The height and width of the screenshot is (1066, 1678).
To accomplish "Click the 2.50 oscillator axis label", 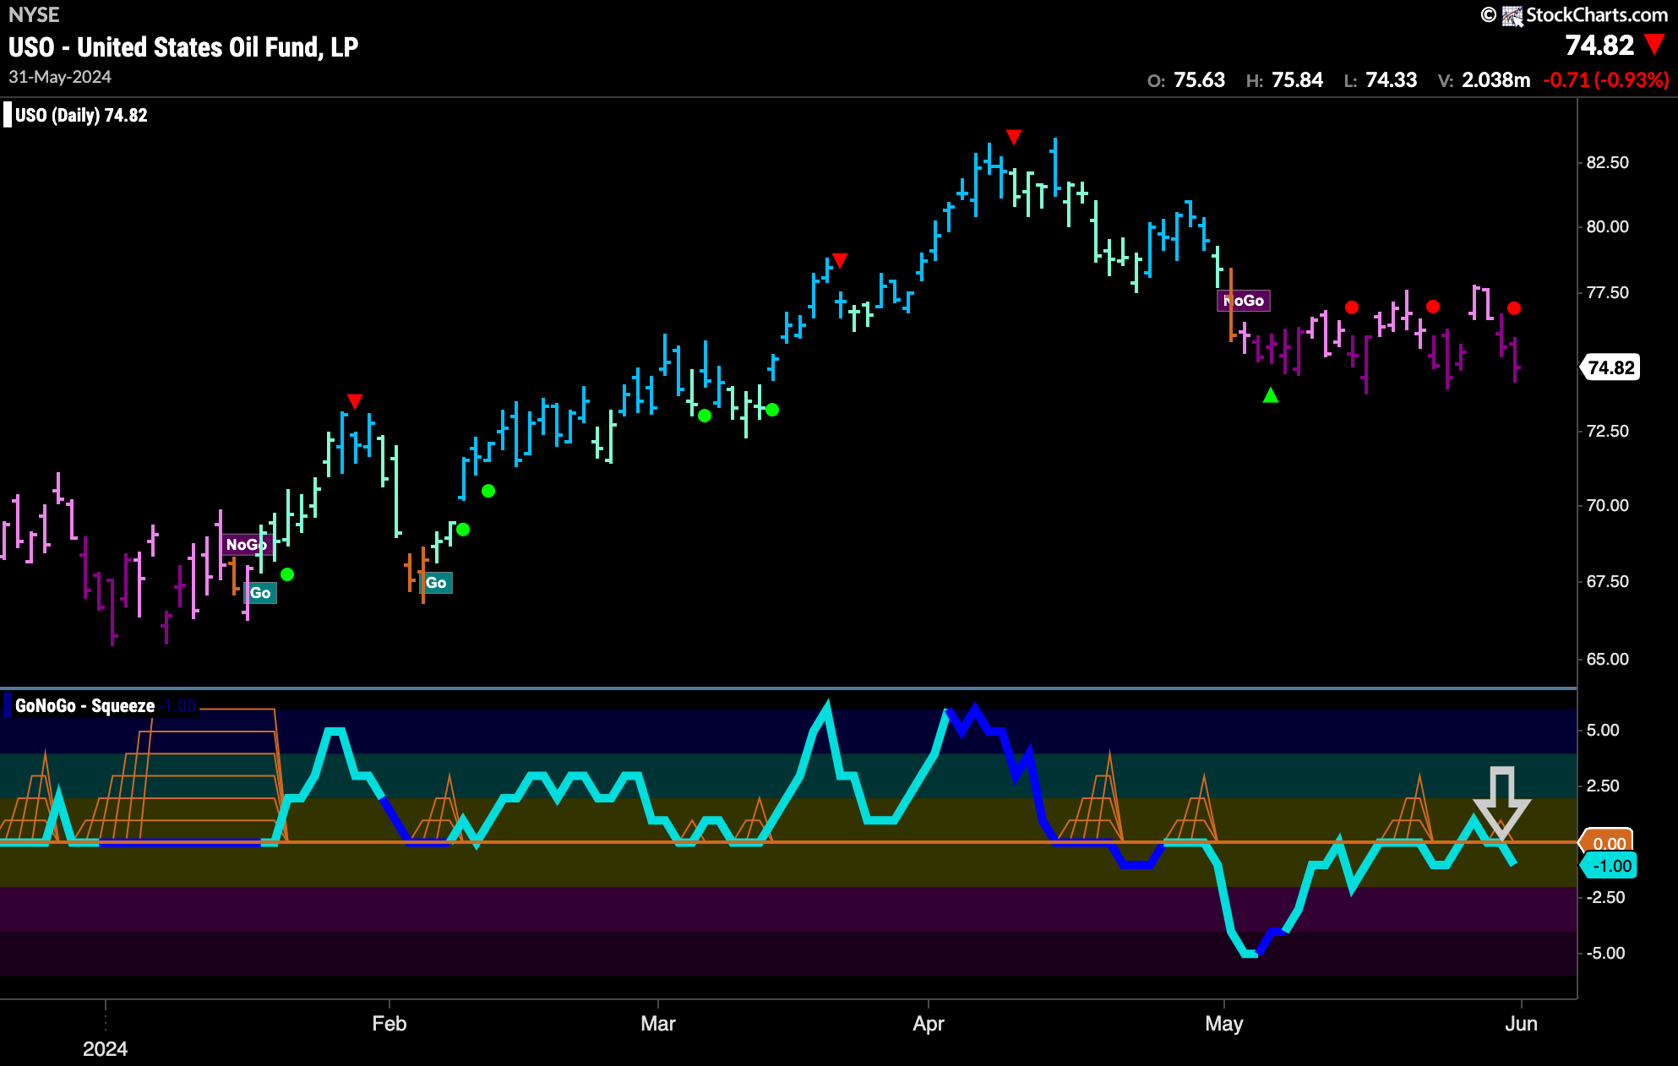I will click(x=1603, y=786).
